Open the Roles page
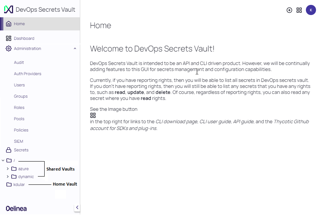Viewport: 322px width, 216px height. point(19,107)
